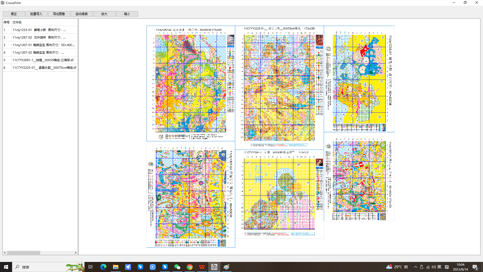Select row 11CTYY2225-01 盛景长歌
The image size is (483, 272).
(40, 67)
